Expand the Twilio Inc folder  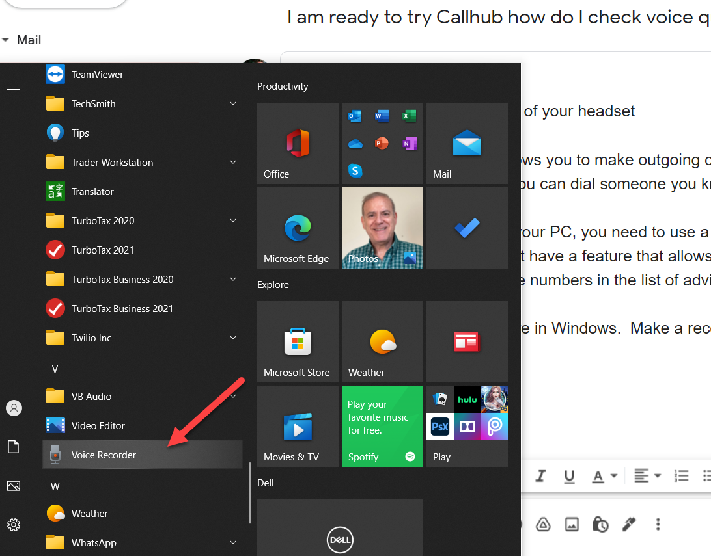coord(233,338)
